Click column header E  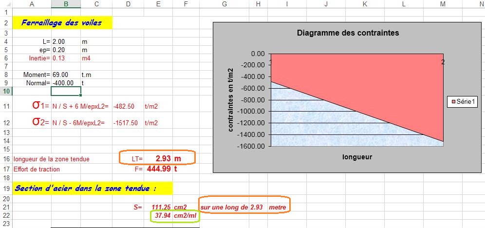158,4
